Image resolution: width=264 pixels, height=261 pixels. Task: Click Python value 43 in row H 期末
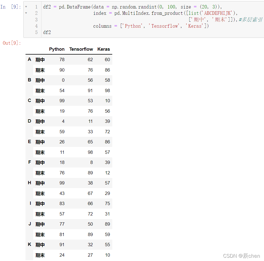pos(62,193)
